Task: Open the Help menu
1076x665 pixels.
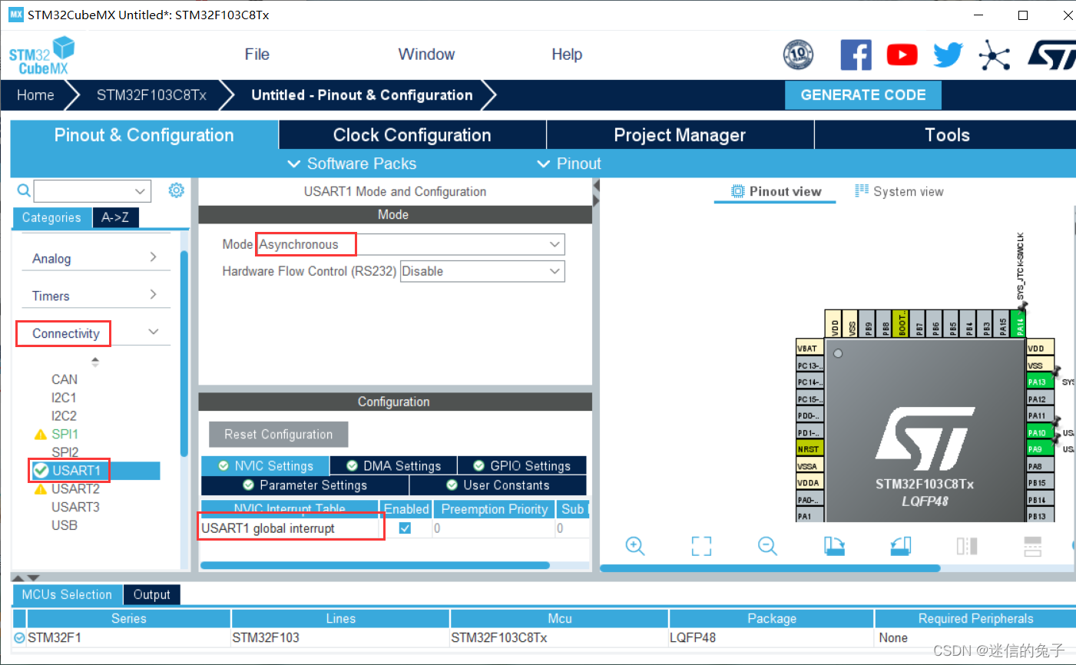Action: (x=567, y=55)
